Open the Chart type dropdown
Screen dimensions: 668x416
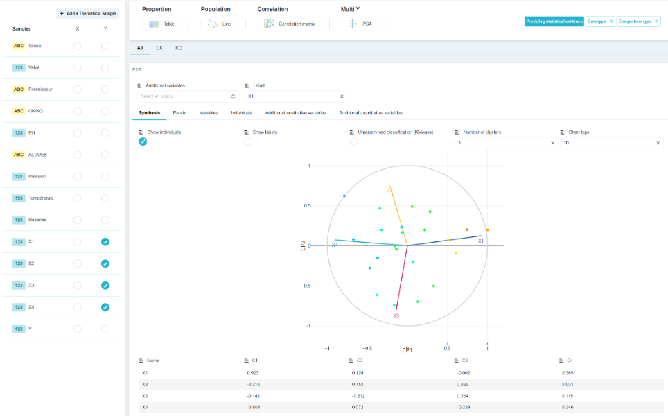(612, 143)
